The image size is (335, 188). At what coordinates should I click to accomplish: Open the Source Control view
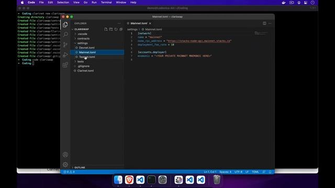65,44
